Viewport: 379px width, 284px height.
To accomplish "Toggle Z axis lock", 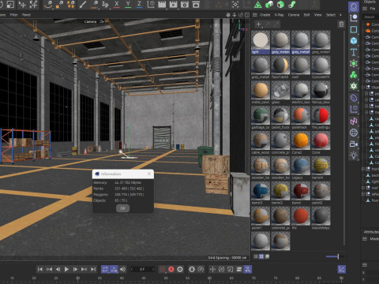I will pyautogui.click(x=139, y=5).
